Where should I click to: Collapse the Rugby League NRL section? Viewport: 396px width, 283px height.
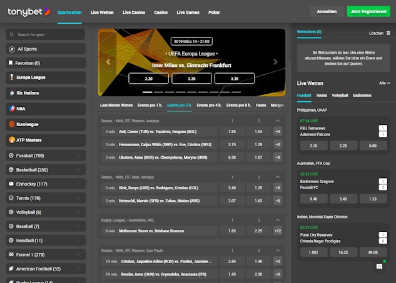[278, 220]
